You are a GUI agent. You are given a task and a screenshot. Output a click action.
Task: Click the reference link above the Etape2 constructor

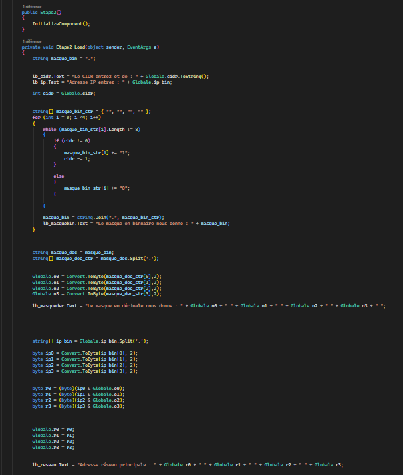coord(31,6)
